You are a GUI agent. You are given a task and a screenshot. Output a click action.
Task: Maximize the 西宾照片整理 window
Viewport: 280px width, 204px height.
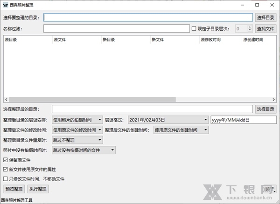tap(257, 5)
